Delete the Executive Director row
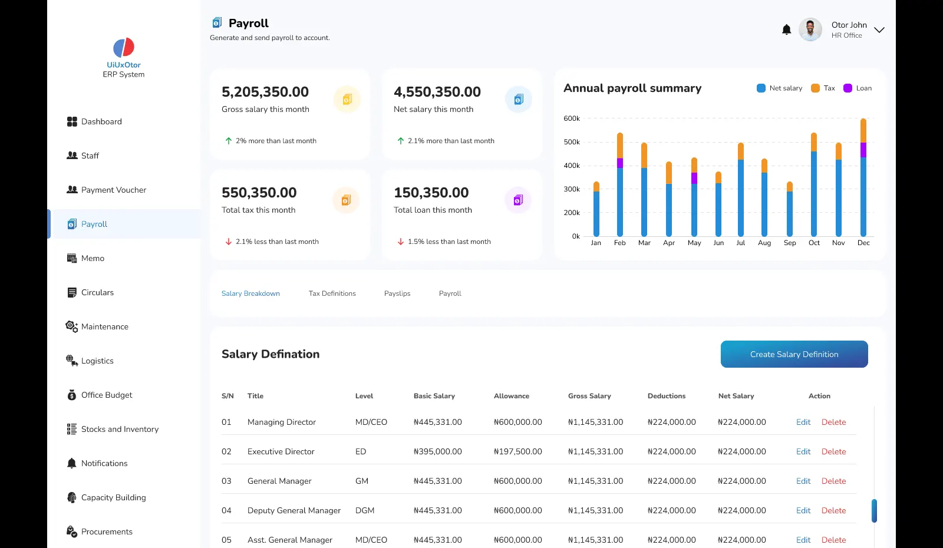Image resolution: width=943 pixels, height=548 pixels. 833,451
